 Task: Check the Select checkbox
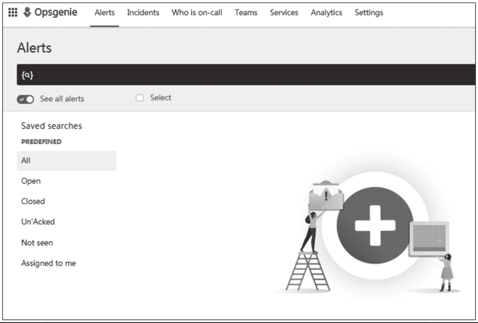pyautogui.click(x=140, y=98)
